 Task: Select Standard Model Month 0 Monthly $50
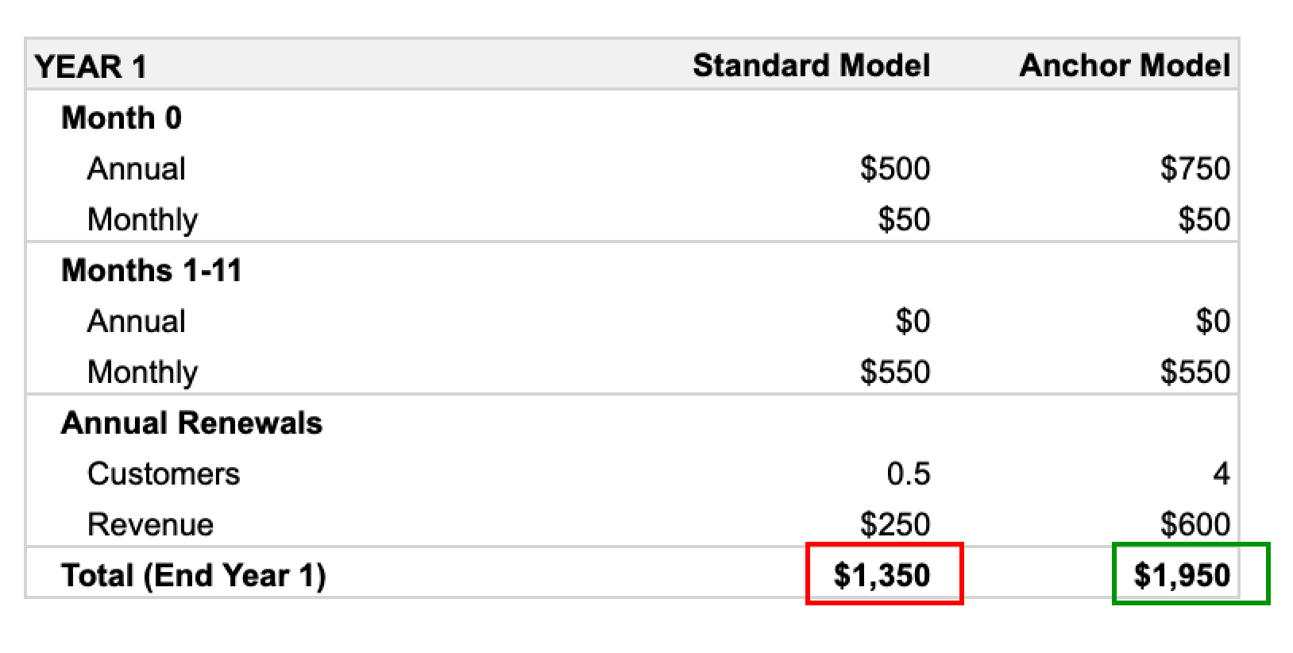pyautogui.click(x=904, y=219)
